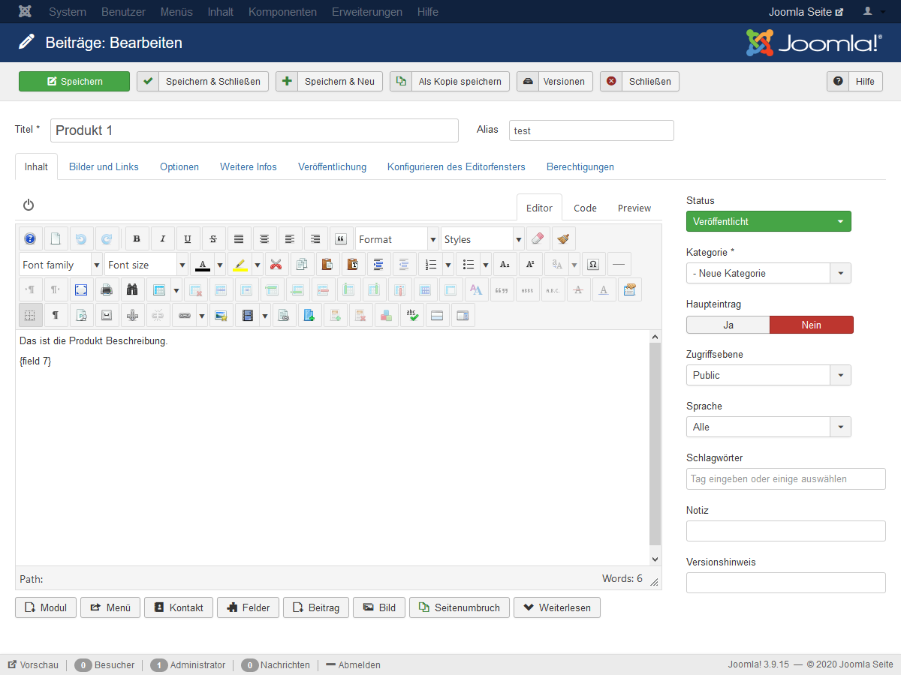
Task: Open the Font family dropdown
Action: click(61, 265)
